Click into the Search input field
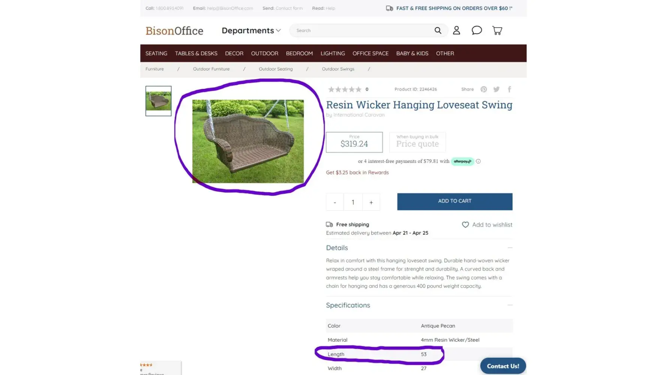Screen dimensions: 667x375 click(x=362, y=30)
